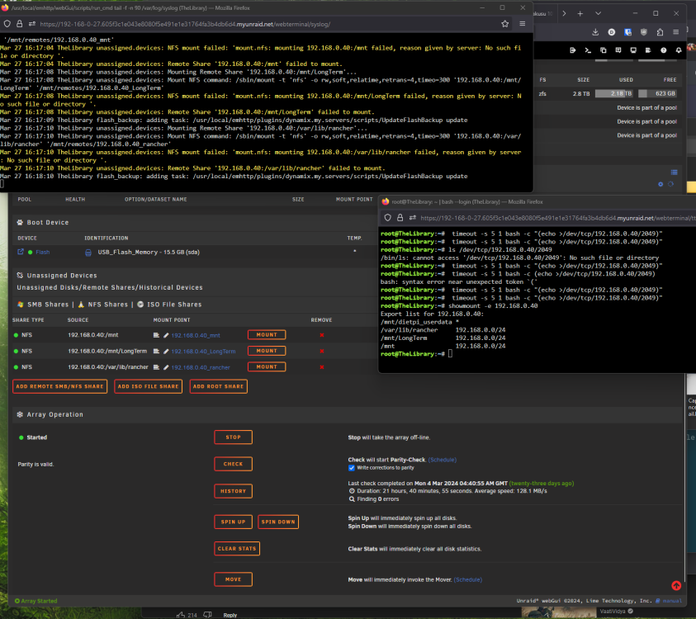Click Add Remote SMB/NFS Share button
Image resolution: width=696 pixels, height=619 pixels.
60,386
